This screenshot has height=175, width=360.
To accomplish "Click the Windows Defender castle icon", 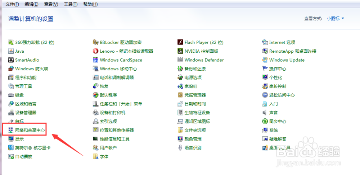I will click(180, 60).
